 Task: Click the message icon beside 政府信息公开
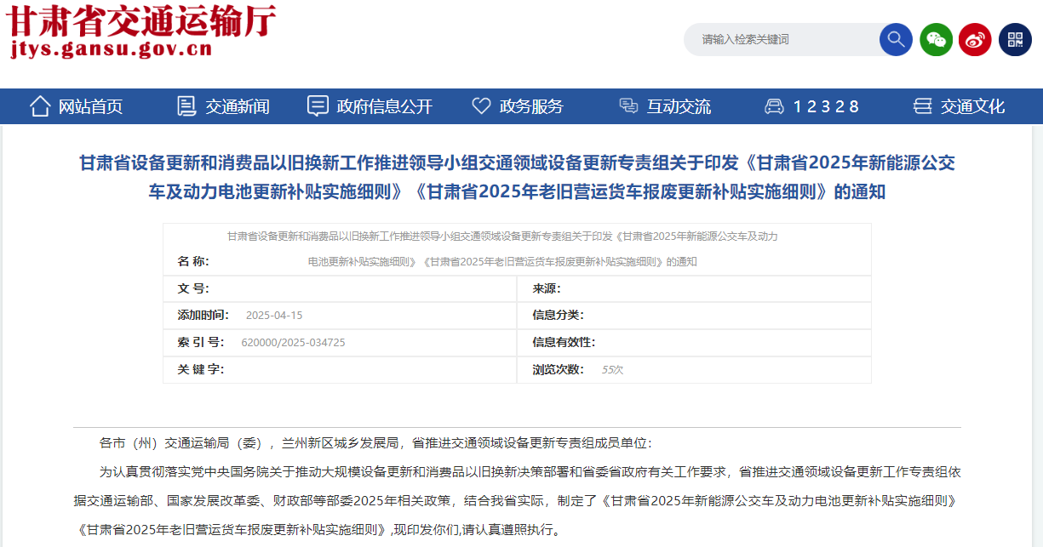tap(318, 106)
